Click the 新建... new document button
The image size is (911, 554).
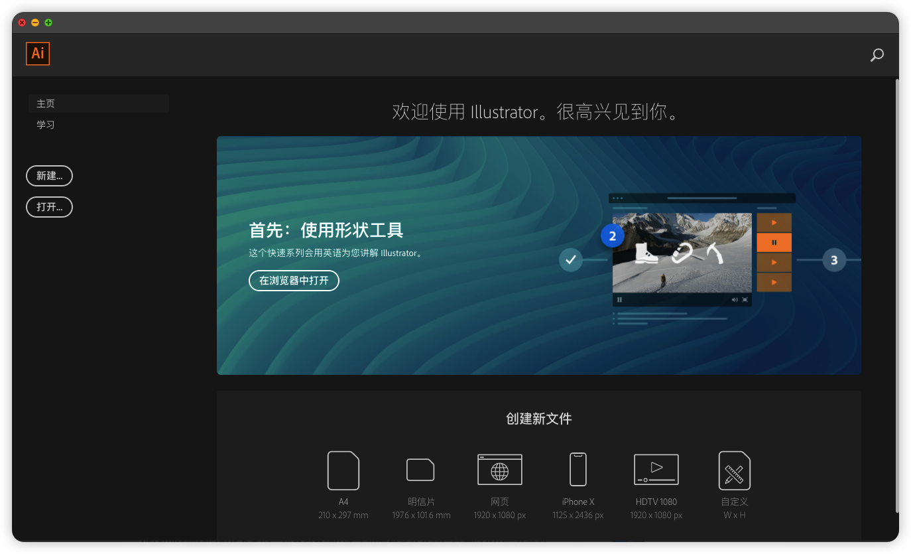pos(49,176)
